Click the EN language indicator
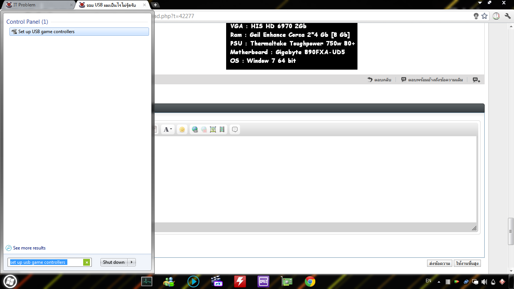514x289 pixels. click(428, 281)
